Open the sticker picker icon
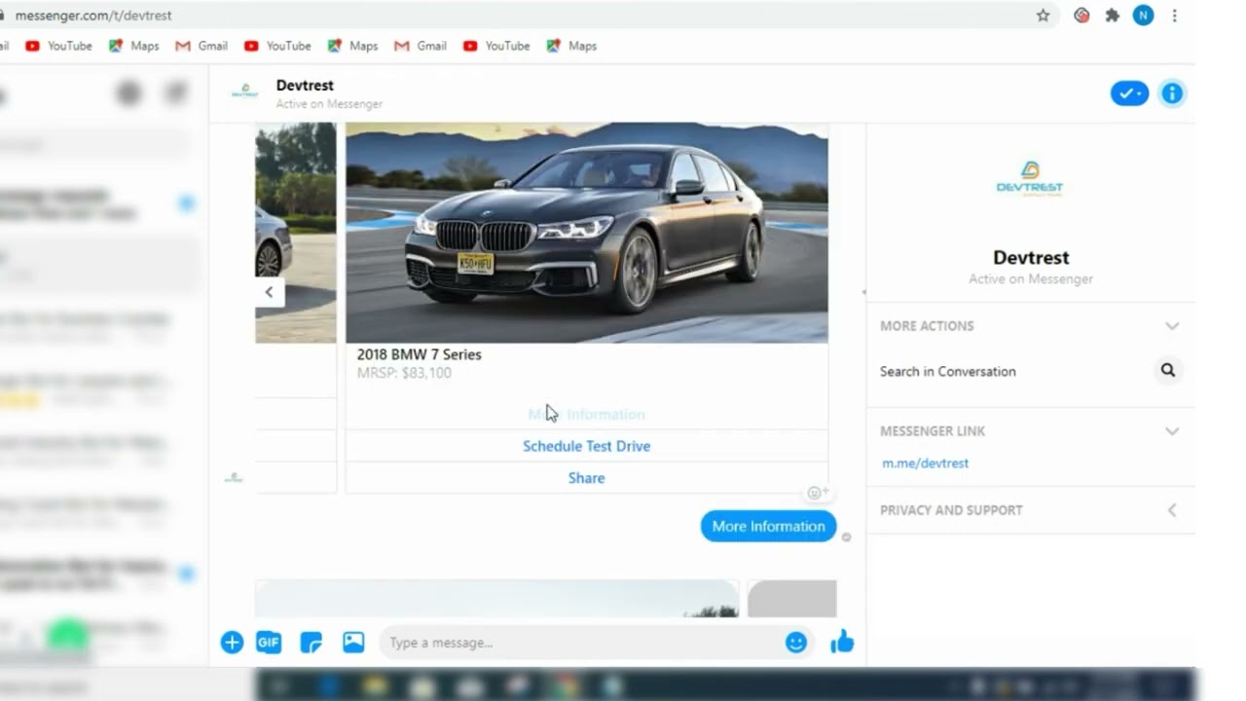 311,643
